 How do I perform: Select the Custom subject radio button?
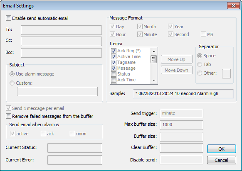(12, 83)
